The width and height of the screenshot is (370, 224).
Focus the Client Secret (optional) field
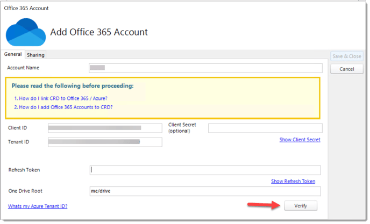click(266, 128)
